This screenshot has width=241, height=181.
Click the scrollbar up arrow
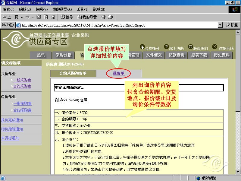pyautogui.click(x=238, y=32)
